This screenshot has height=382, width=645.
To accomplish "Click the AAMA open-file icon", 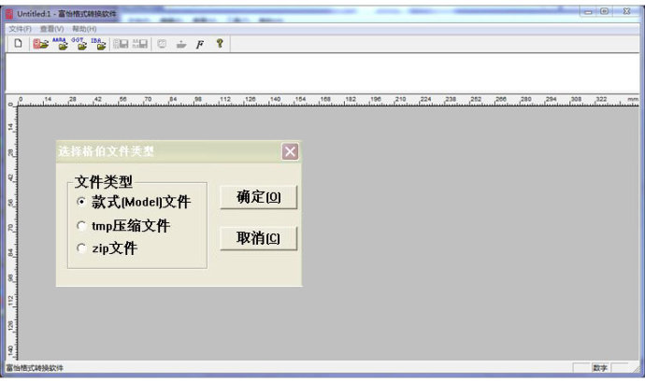I will [61, 44].
